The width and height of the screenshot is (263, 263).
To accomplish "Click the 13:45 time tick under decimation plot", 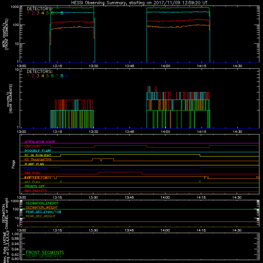I will (x=129, y=230).
